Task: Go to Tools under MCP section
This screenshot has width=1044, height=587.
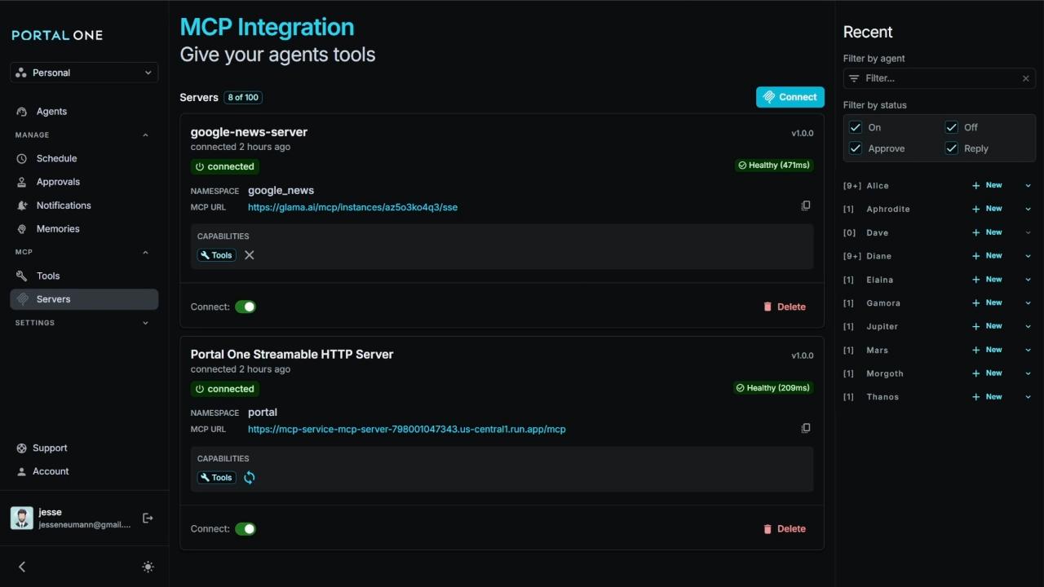Action: pos(48,276)
